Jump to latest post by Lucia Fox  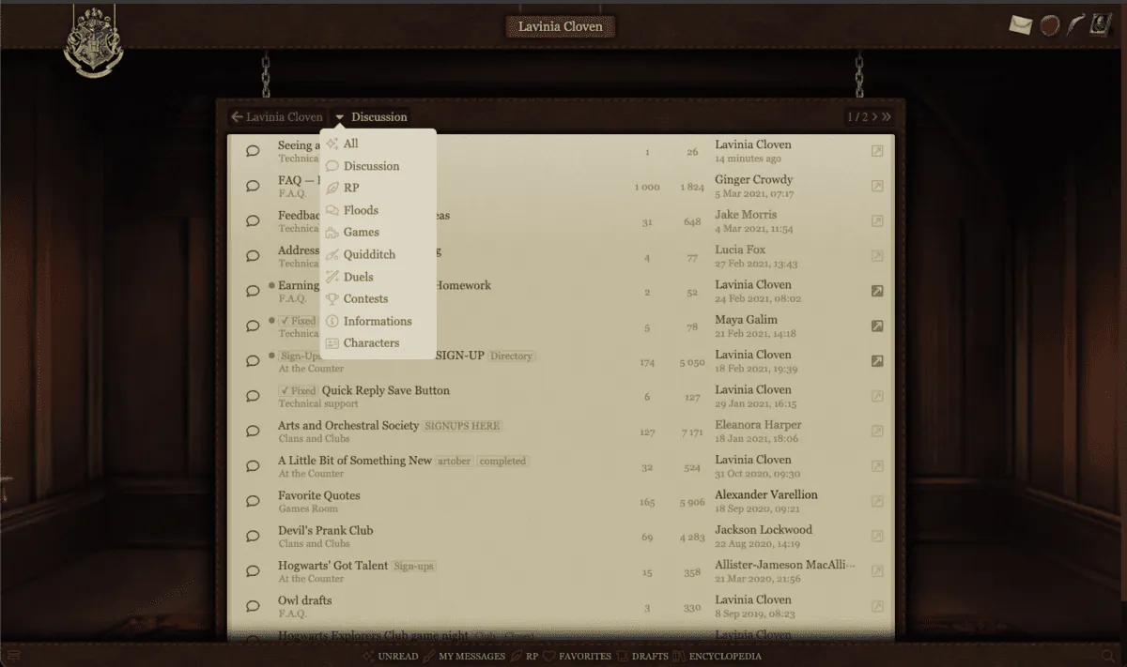coord(877,256)
